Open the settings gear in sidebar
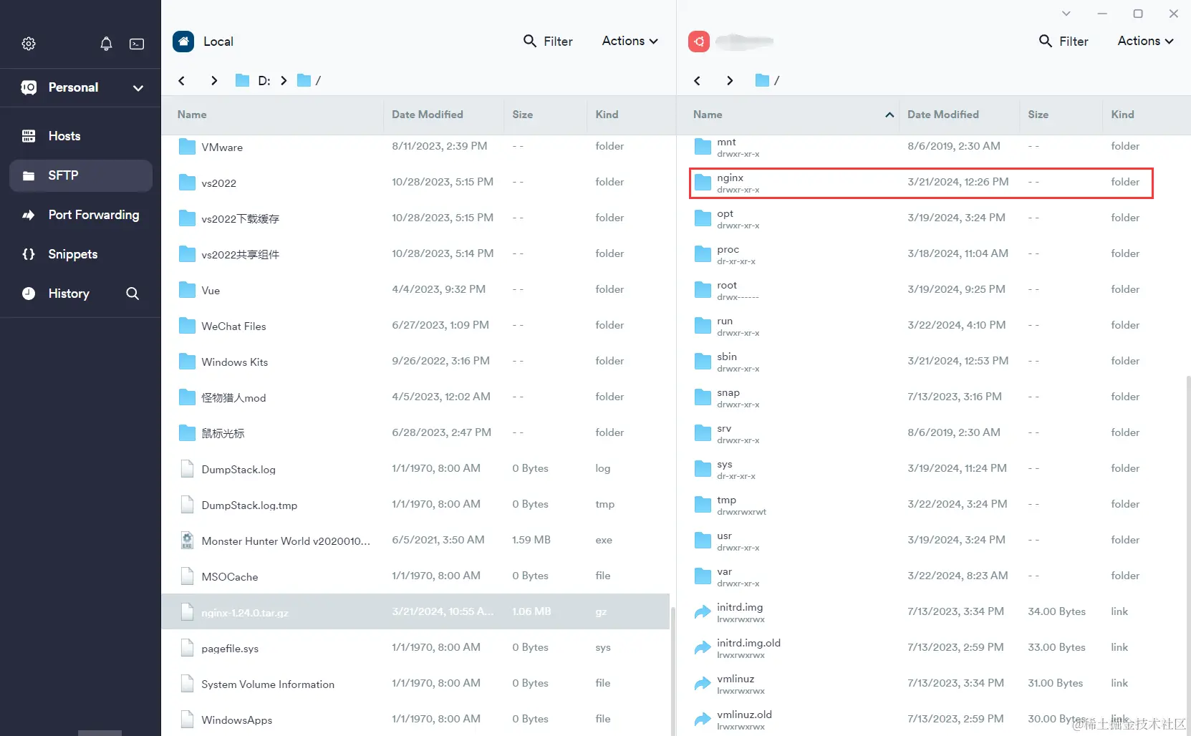Screen dimensions: 1191x736 pos(29,44)
